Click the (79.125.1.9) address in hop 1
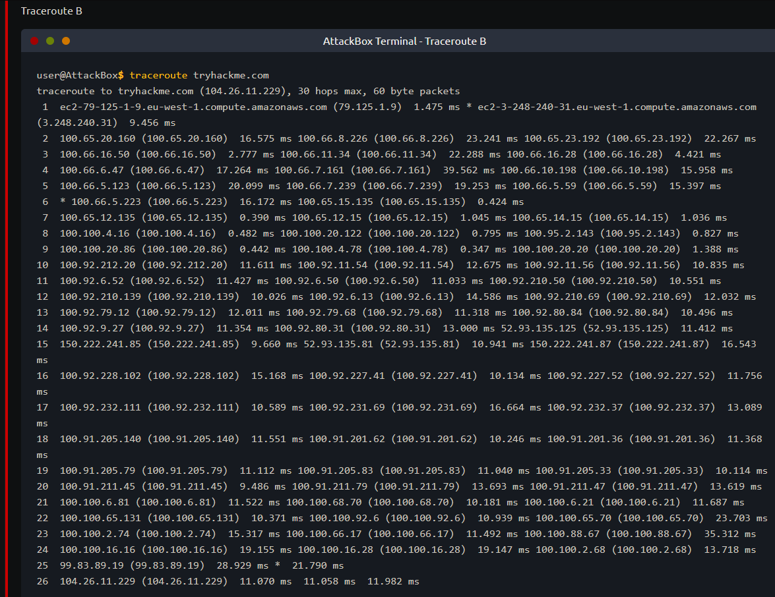The image size is (775, 597). click(367, 107)
